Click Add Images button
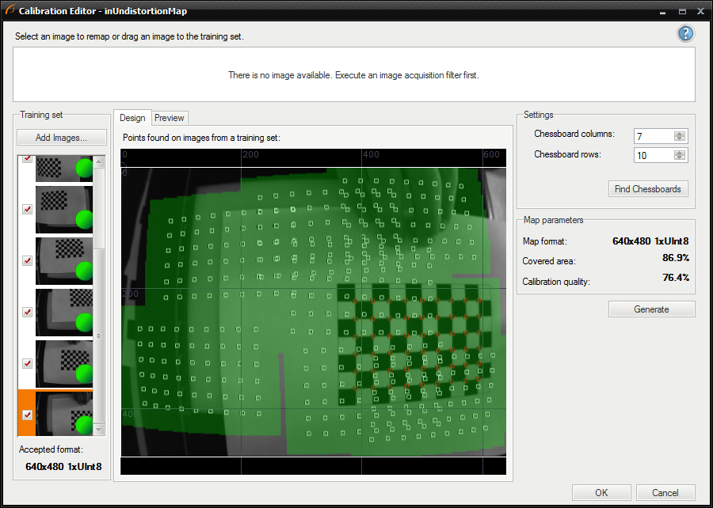This screenshot has height=508, width=713. (x=60, y=138)
